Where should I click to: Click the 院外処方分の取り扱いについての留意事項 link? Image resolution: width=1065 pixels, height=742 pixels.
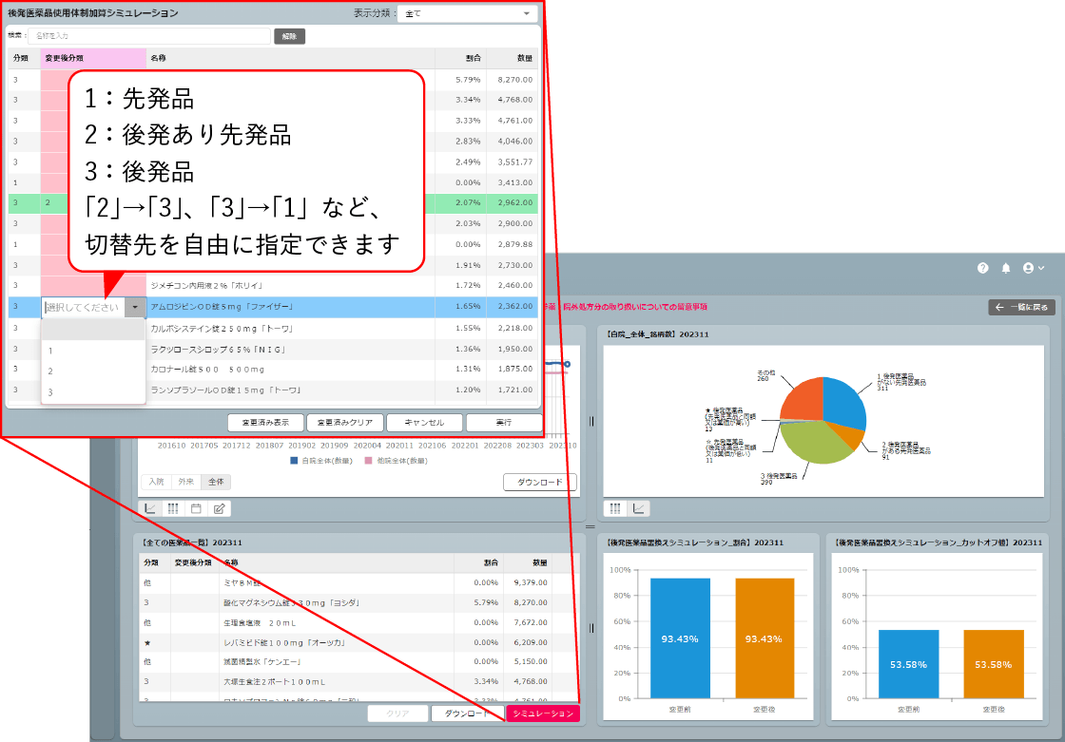coord(634,307)
